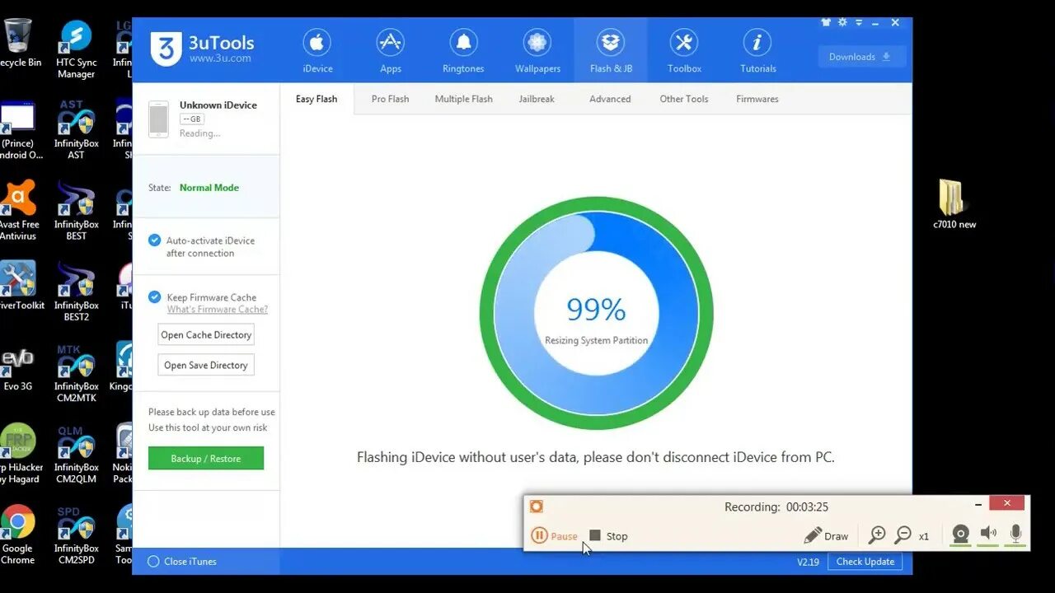Open InfinityBox CM2QLM desktop shortcut
The width and height of the screenshot is (1055, 593).
pyautogui.click(x=76, y=453)
